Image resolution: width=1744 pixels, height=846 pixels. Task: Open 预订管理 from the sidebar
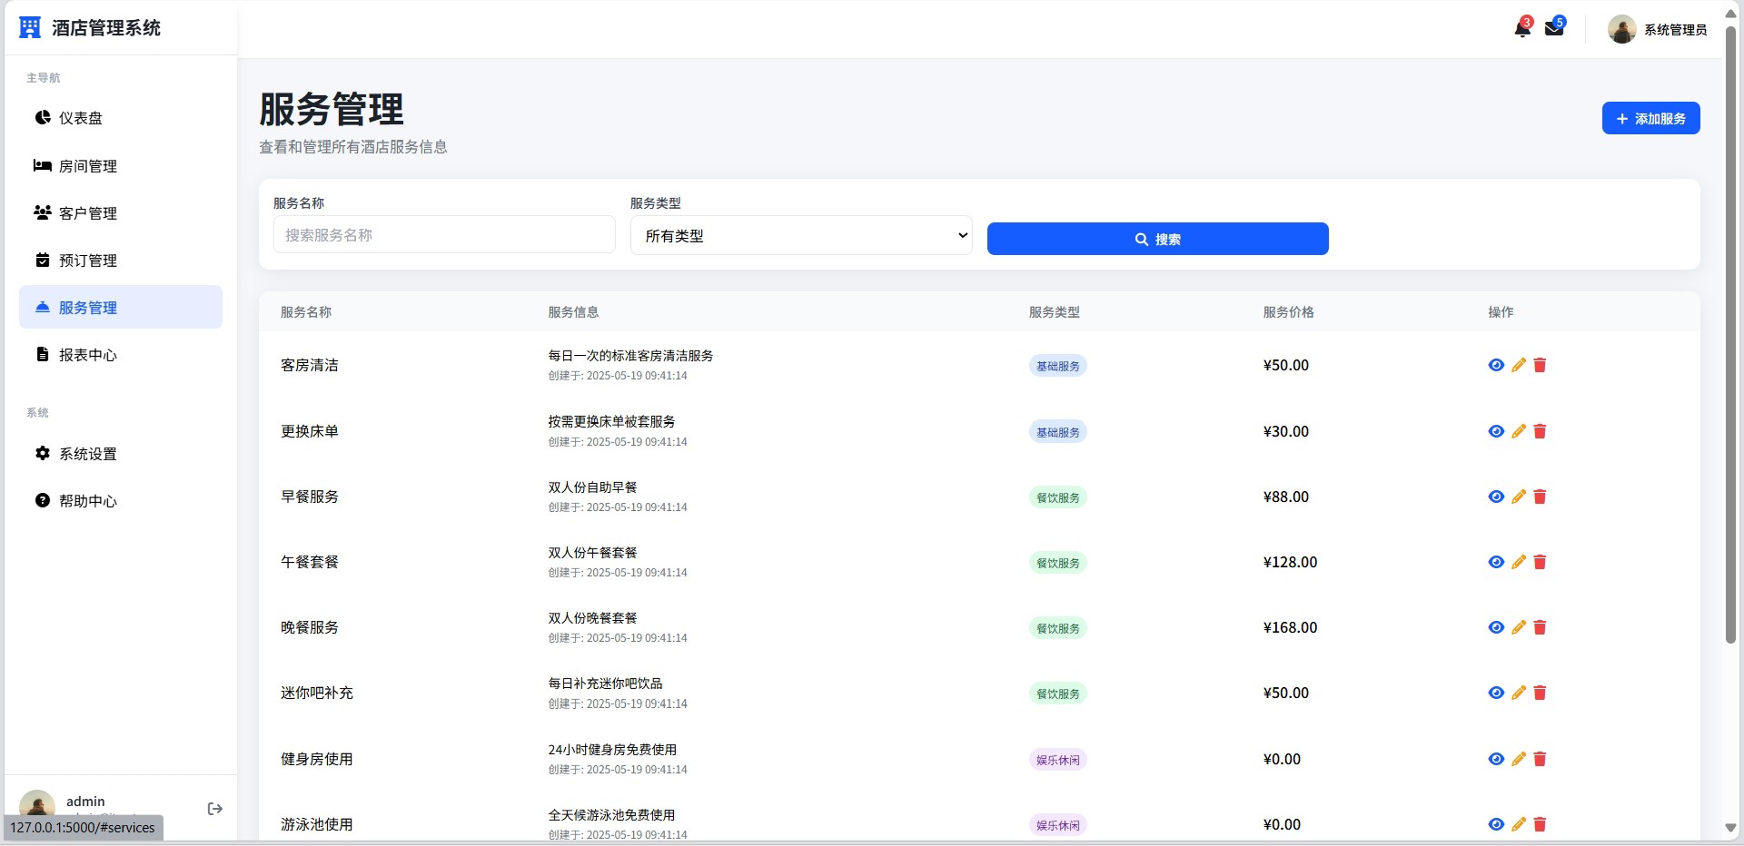click(x=88, y=261)
